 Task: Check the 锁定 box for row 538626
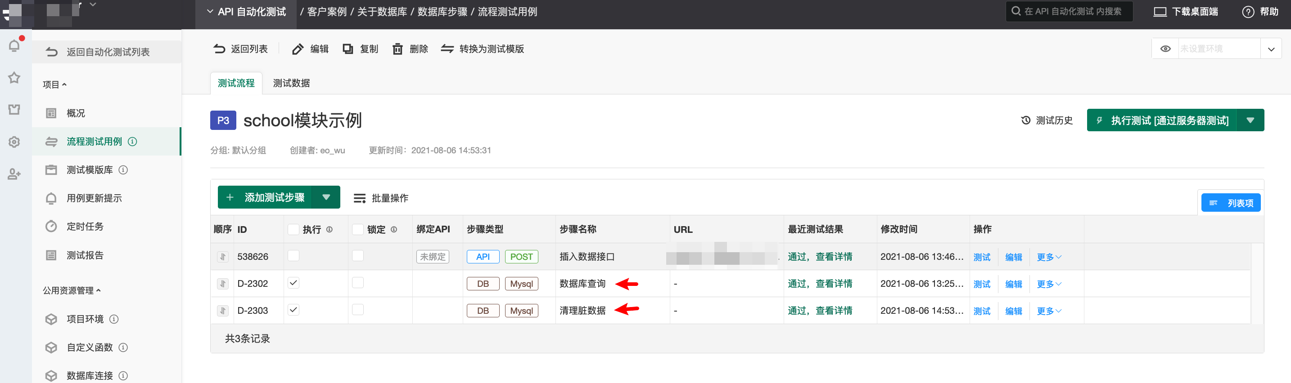pos(358,256)
